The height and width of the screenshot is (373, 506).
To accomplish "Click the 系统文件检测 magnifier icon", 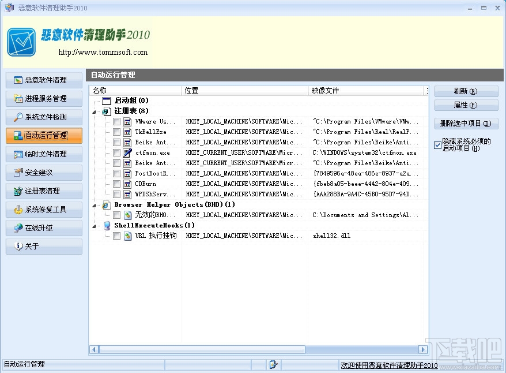I will point(18,117).
